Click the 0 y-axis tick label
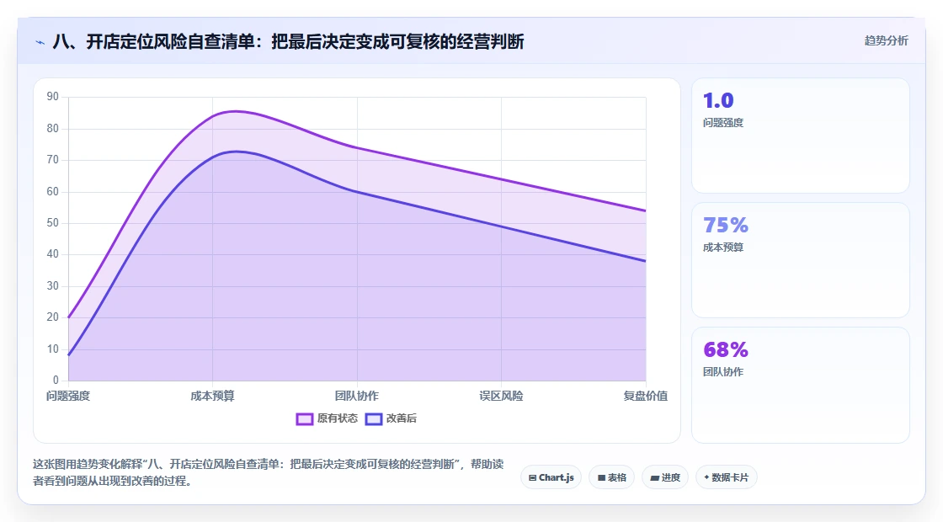 56,380
